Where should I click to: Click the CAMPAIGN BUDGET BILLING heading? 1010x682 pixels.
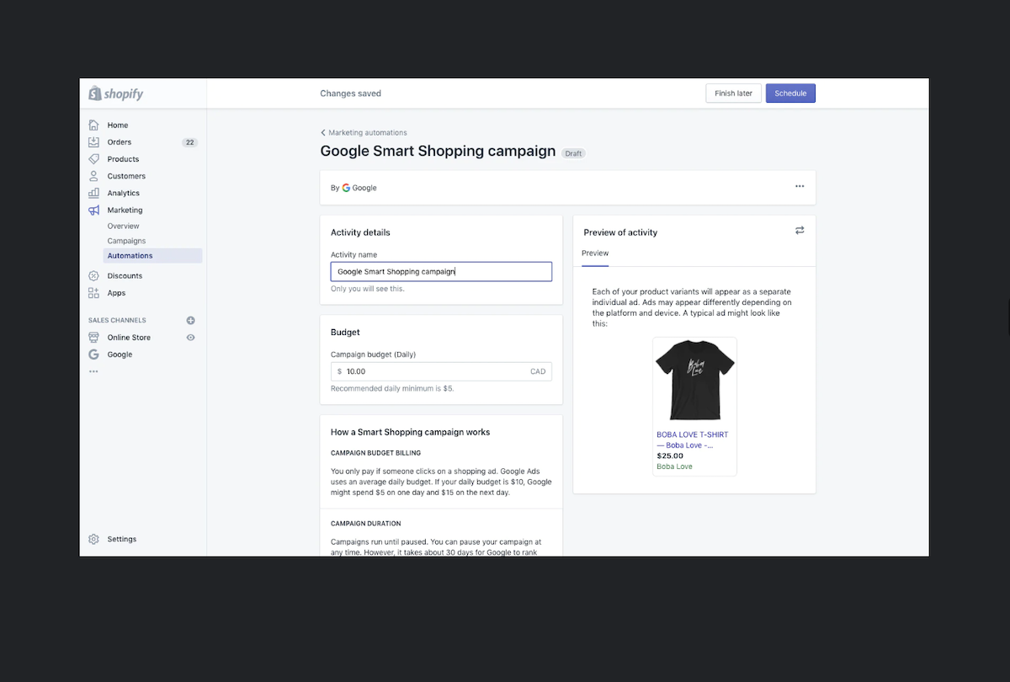point(375,453)
